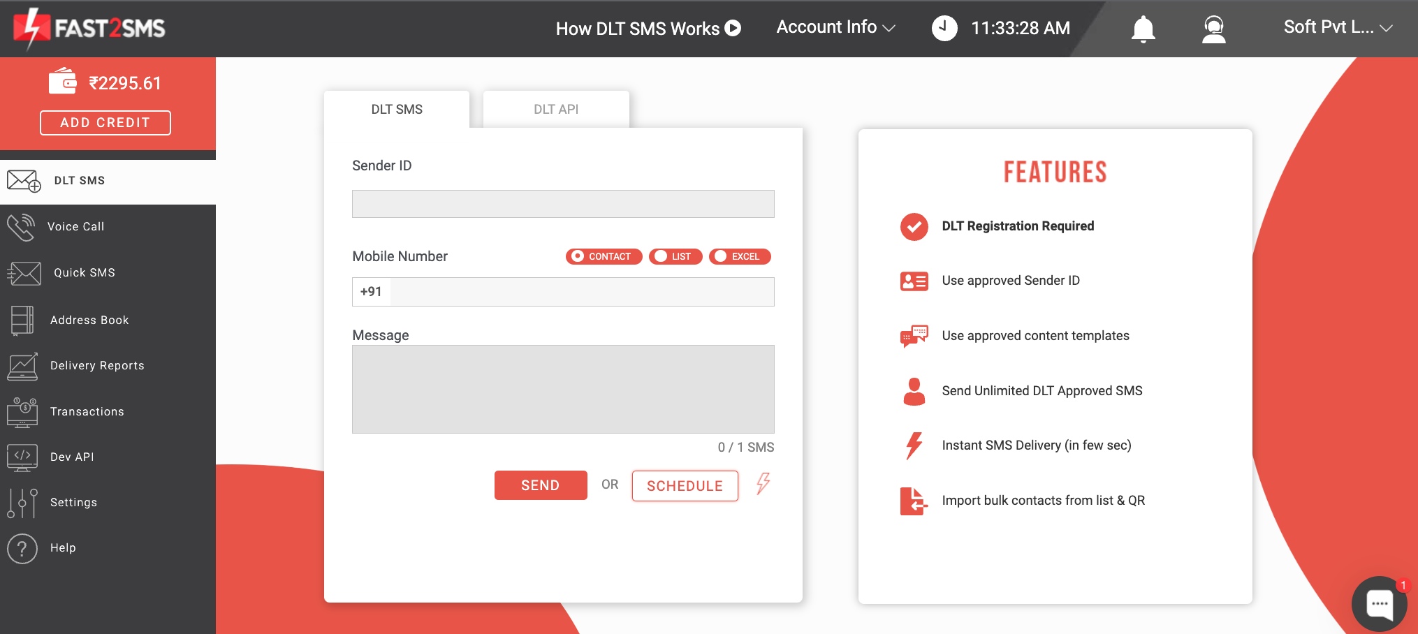Click the content templates chat icon

pyautogui.click(x=914, y=336)
